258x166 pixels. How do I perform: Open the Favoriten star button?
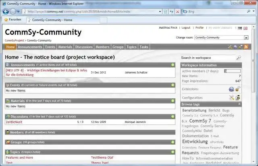pos(13,20)
